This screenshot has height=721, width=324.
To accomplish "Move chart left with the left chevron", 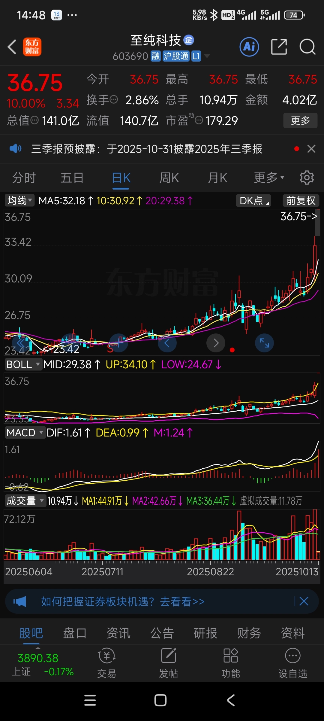I will point(167,343).
